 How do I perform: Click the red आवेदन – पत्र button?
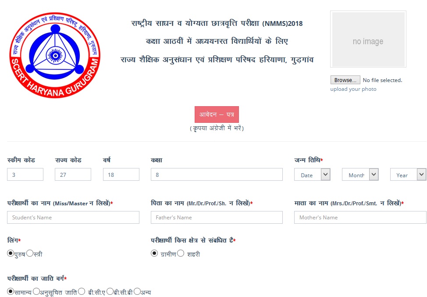coord(217,115)
